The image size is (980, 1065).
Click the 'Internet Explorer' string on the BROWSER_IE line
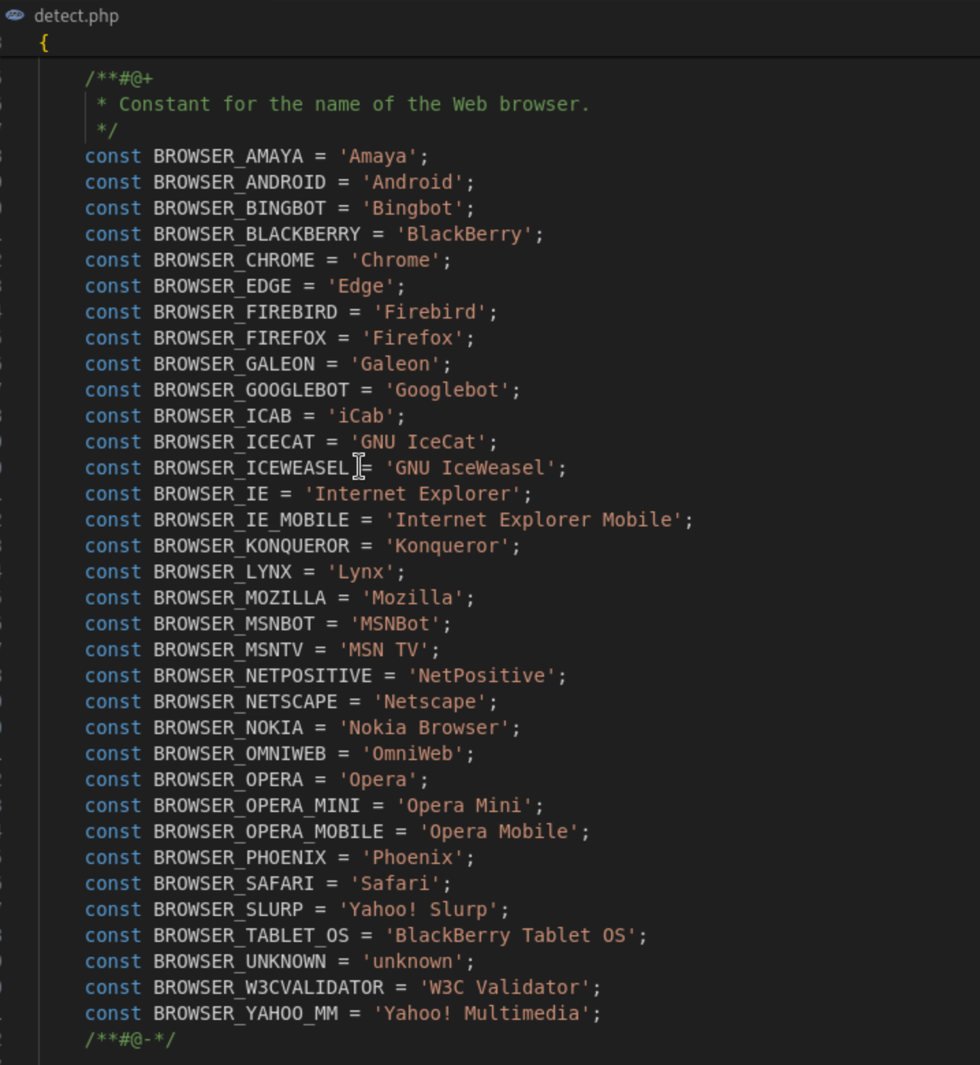(413, 494)
